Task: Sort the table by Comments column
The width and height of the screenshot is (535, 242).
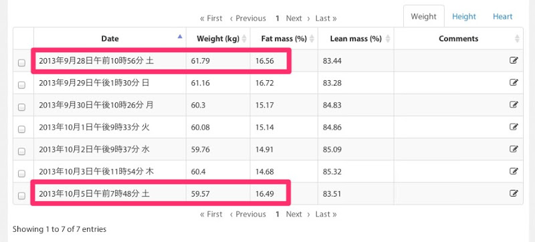Action: coord(458,39)
